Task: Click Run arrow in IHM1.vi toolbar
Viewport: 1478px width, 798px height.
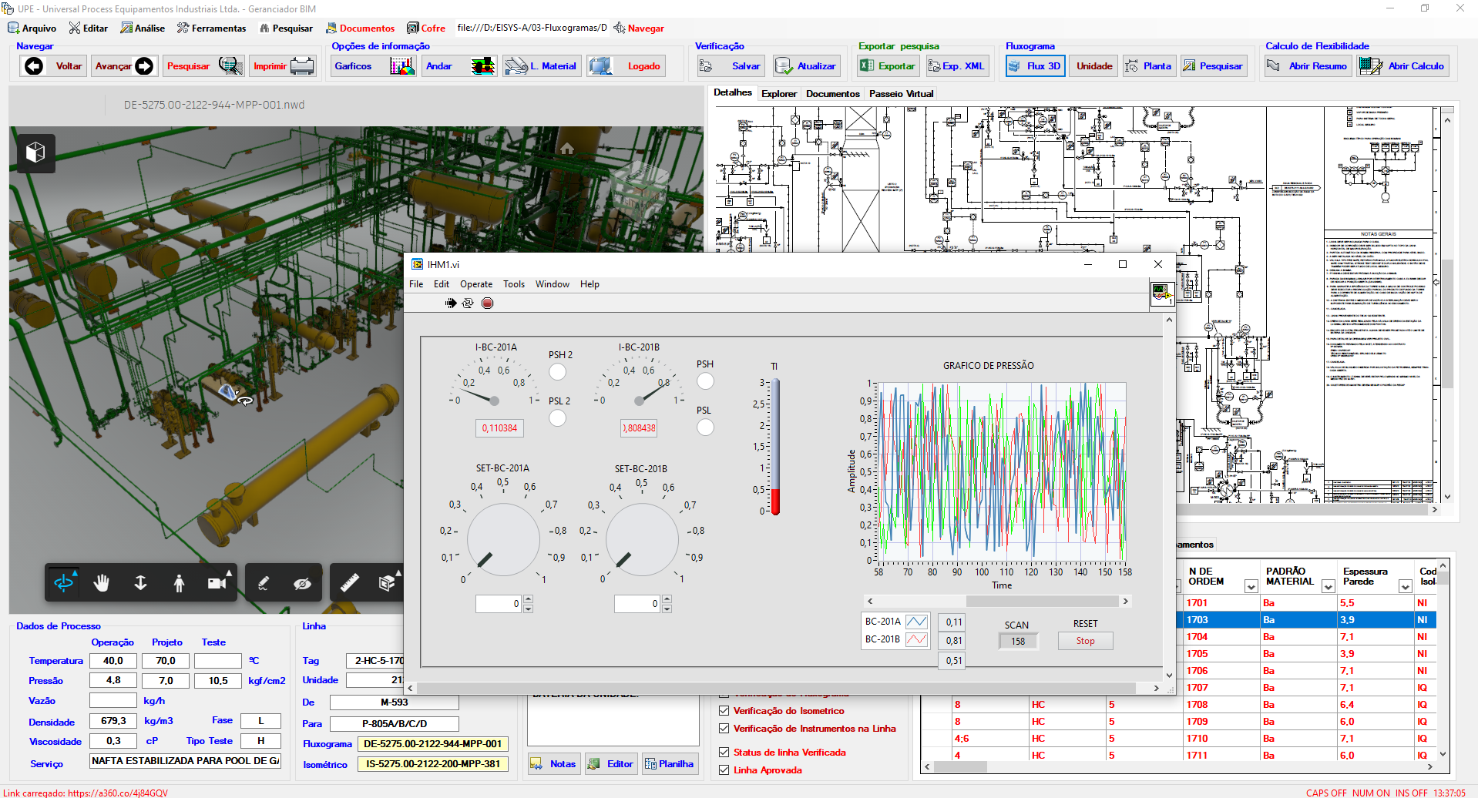Action: (x=451, y=303)
